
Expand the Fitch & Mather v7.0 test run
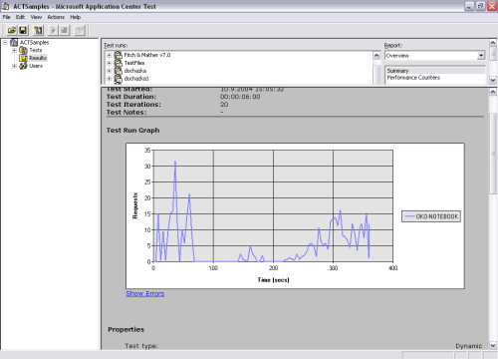(110, 55)
